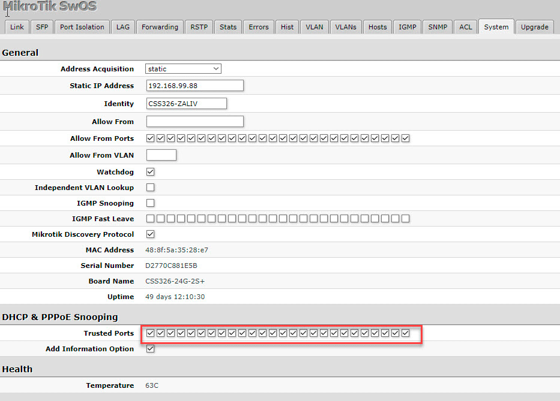
Task: Go to the Port Isolation tab
Action: point(82,27)
